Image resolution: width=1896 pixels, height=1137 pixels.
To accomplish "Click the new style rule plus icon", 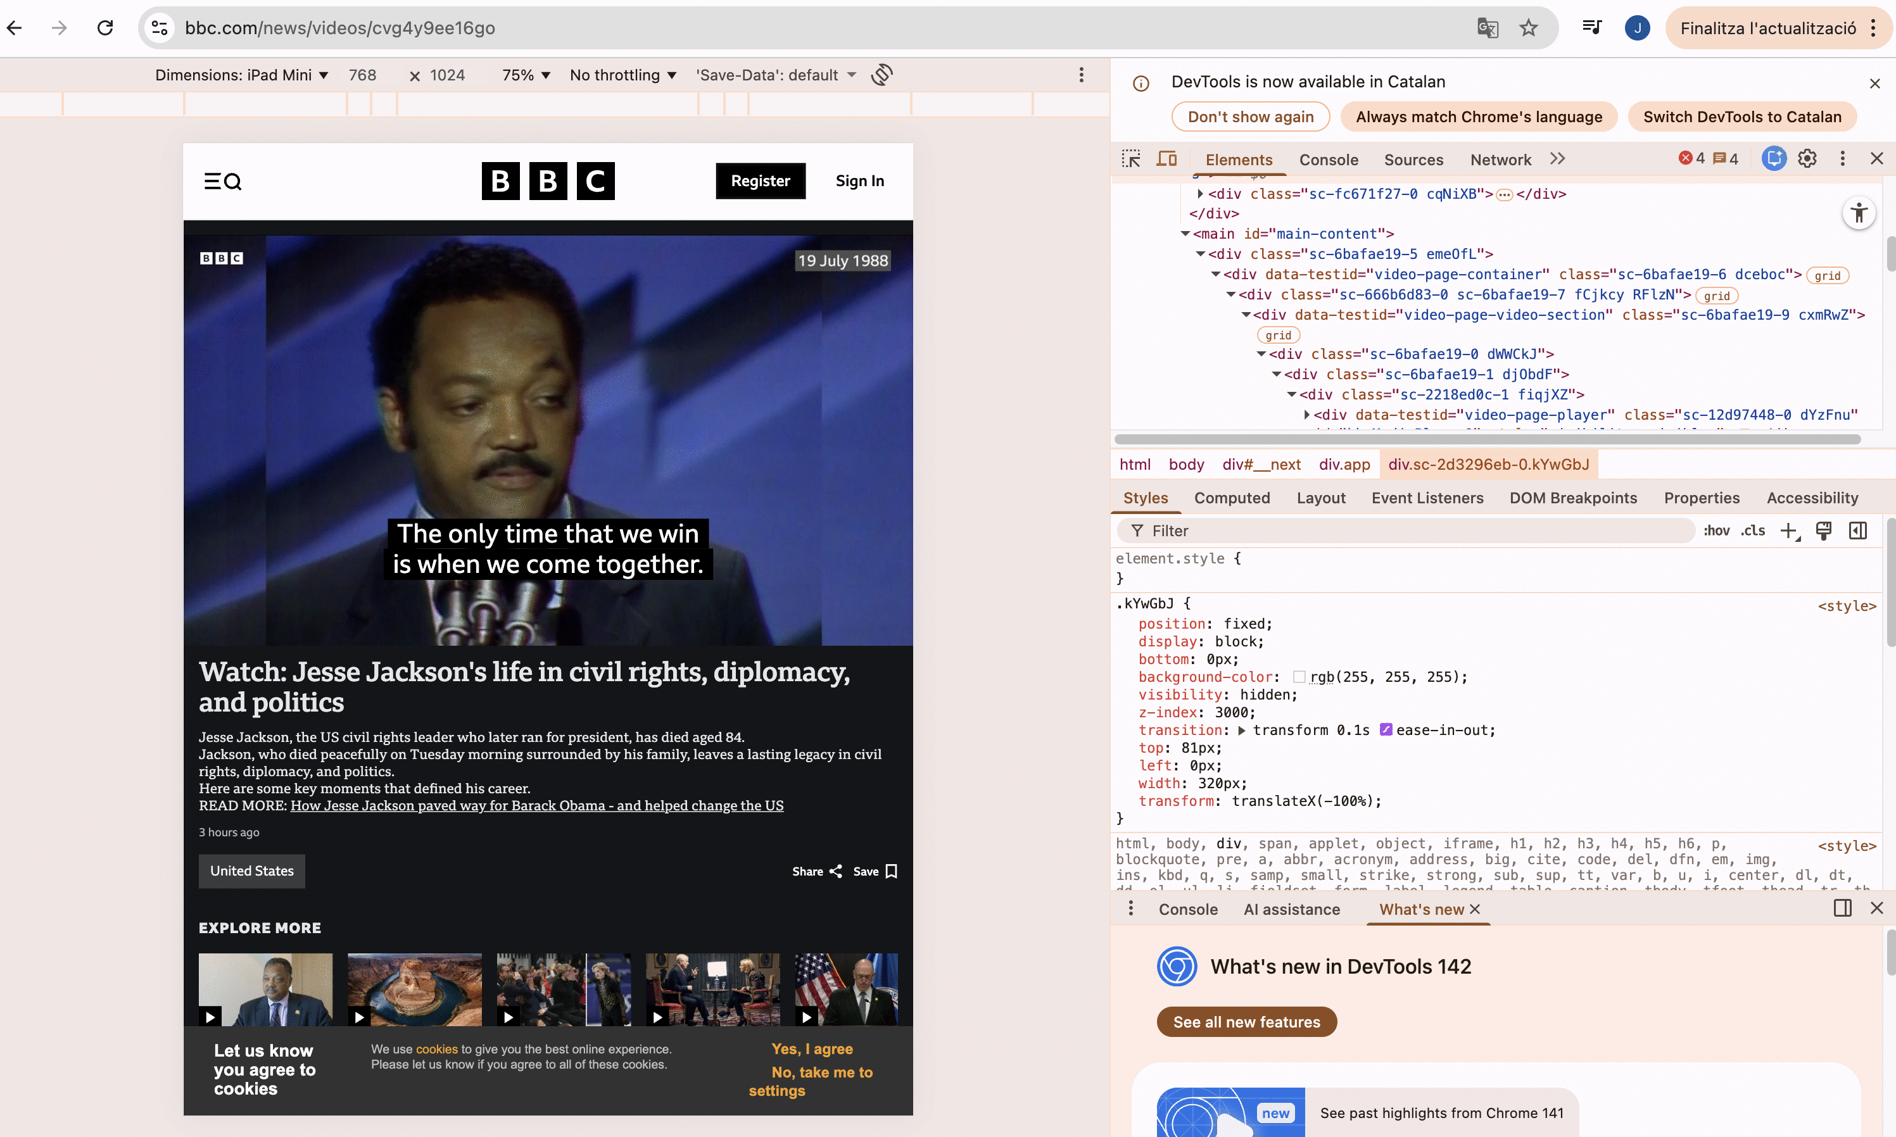I will point(1788,531).
